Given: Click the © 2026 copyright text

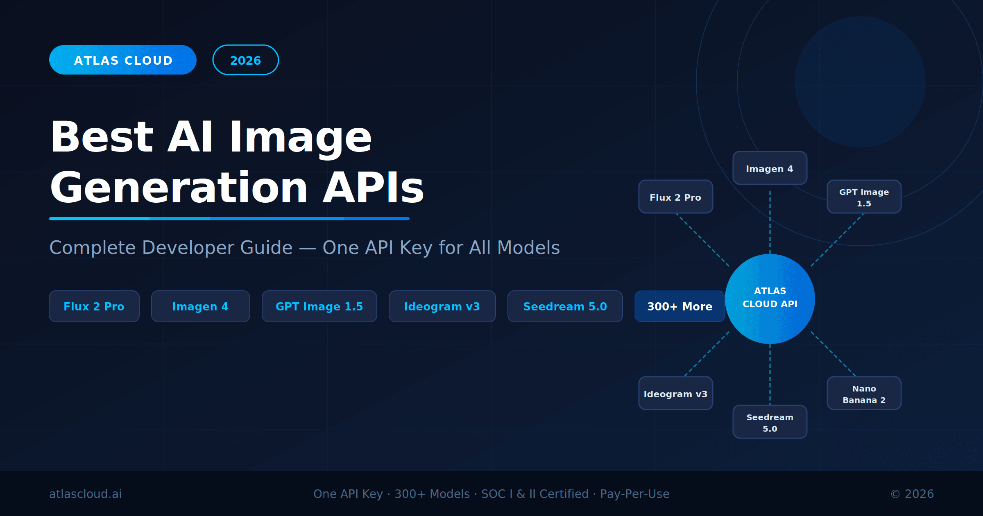Looking at the screenshot, I should point(912,494).
